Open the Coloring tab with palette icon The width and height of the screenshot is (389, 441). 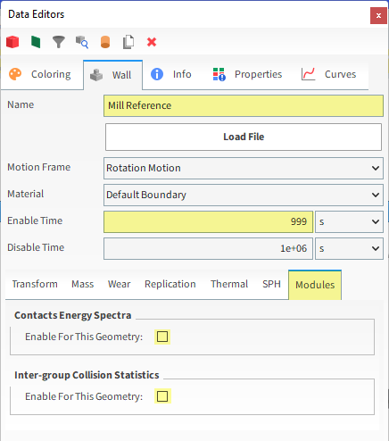42,74
